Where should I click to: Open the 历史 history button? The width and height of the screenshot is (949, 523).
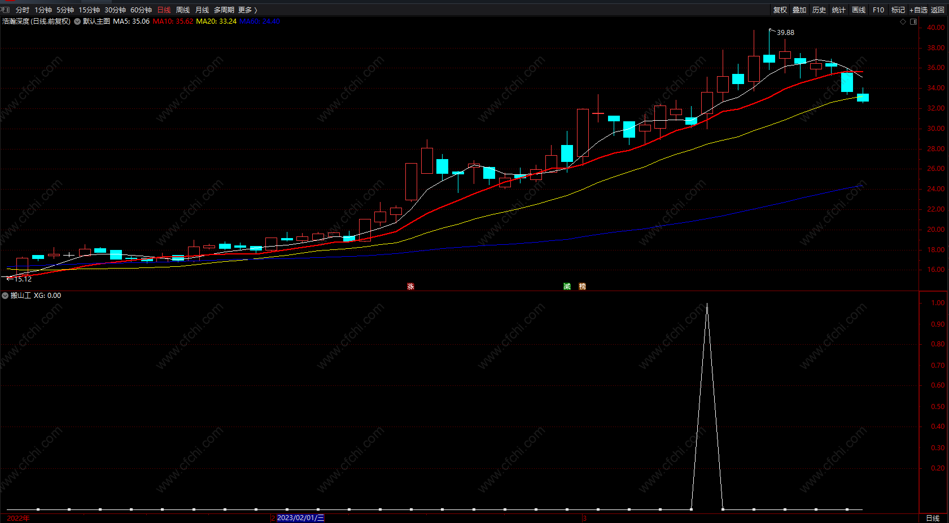[x=819, y=10]
